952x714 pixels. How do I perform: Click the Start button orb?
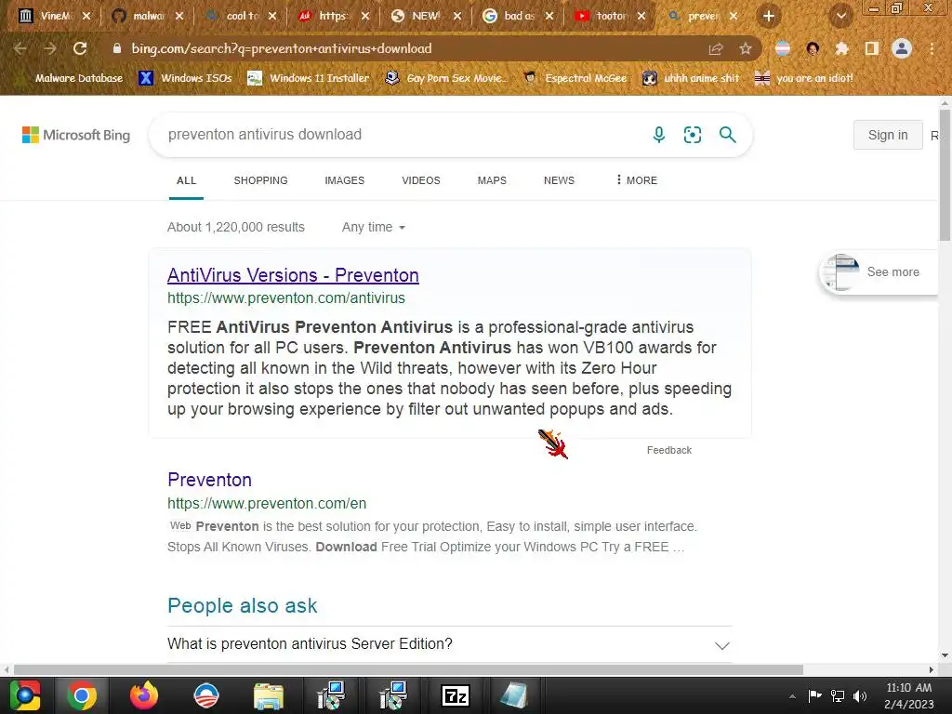point(24,695)
